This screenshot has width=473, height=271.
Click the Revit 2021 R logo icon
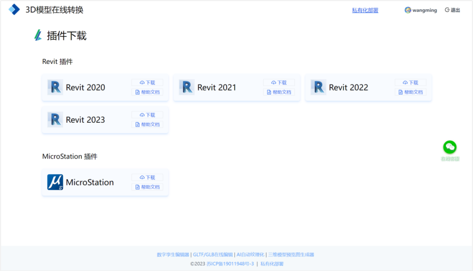187,87
